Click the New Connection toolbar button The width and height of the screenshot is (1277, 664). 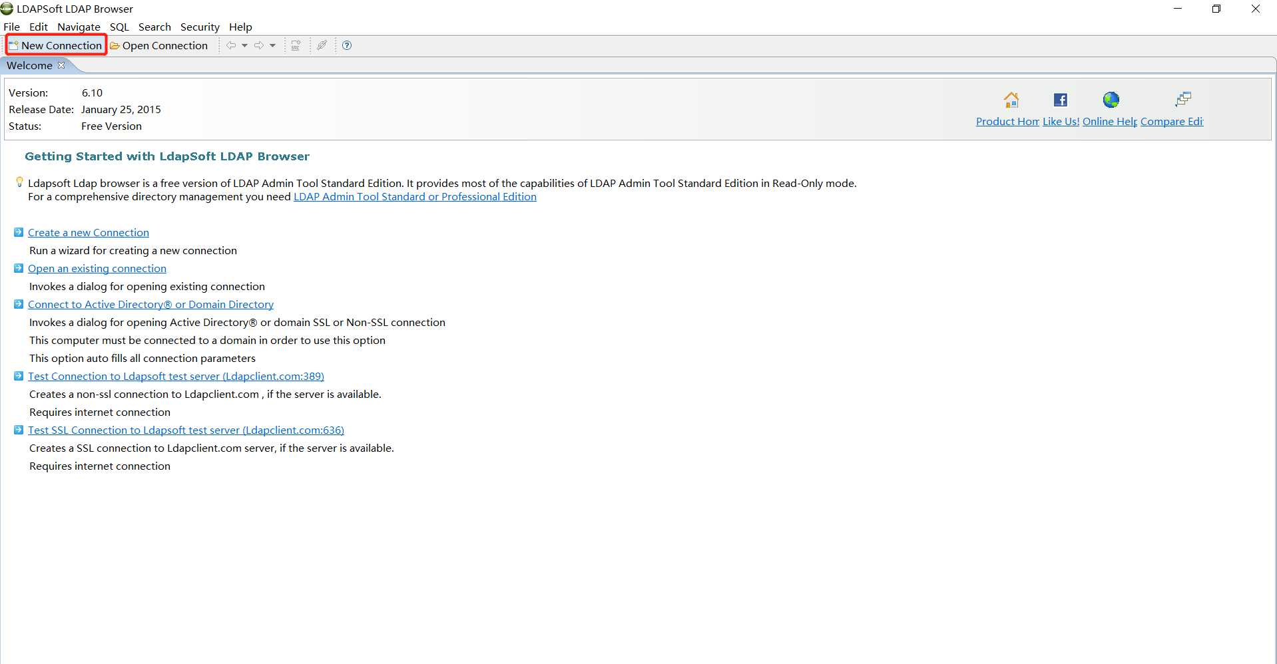56,45
